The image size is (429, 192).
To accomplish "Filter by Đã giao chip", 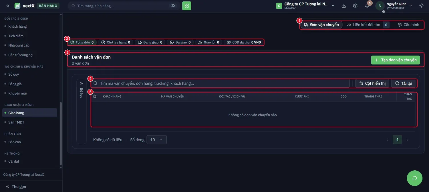I will [x=180, y=42].
